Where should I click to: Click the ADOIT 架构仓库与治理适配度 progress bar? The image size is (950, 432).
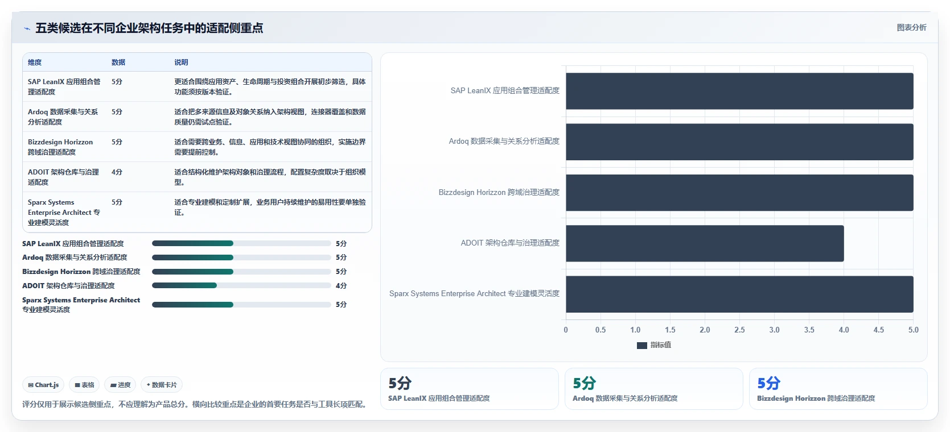point(241,285)
